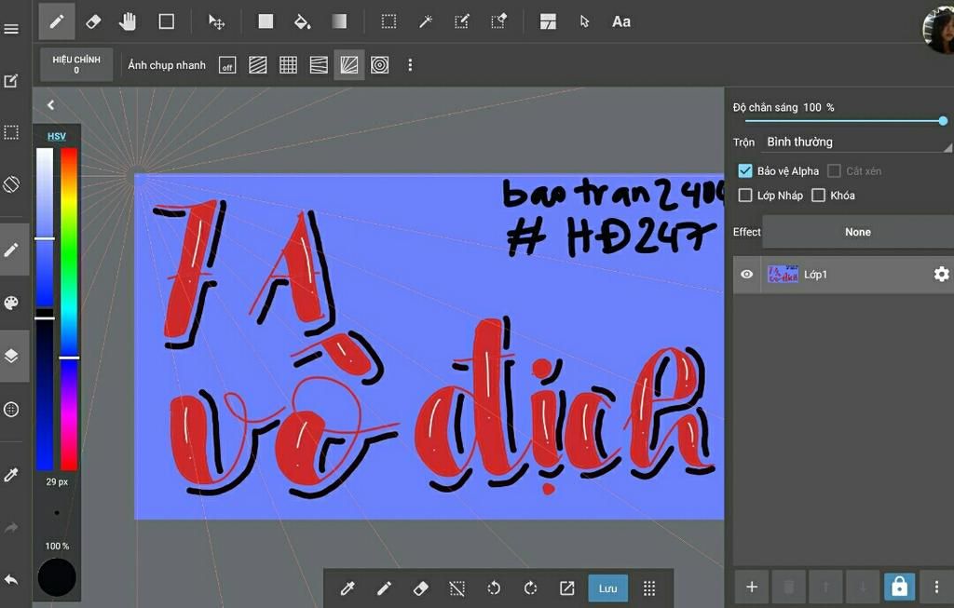
Task: Select the Magic Wand tool
Action: click(x=425, y=22)
